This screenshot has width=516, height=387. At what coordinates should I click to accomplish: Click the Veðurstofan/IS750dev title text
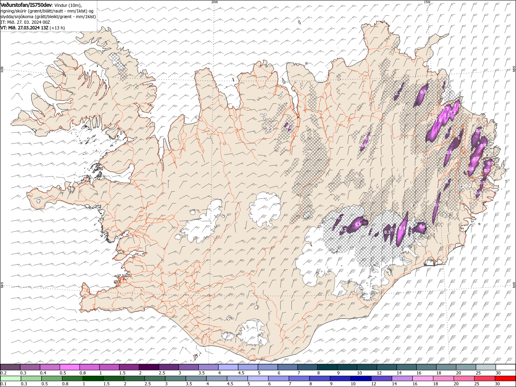26,4
